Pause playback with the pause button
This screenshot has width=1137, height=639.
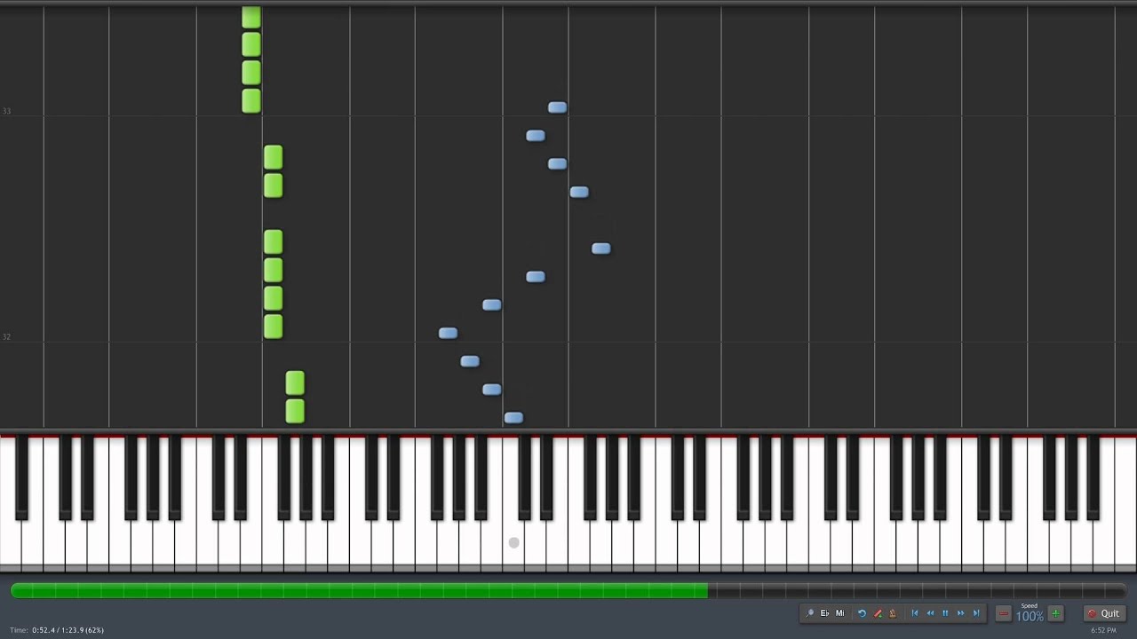tap(945, 613)
